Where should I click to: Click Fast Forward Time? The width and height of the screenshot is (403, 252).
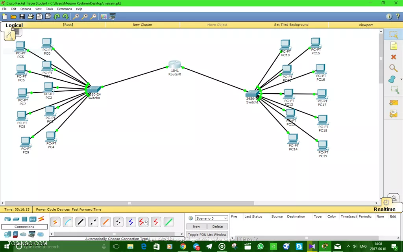point(87,209)
